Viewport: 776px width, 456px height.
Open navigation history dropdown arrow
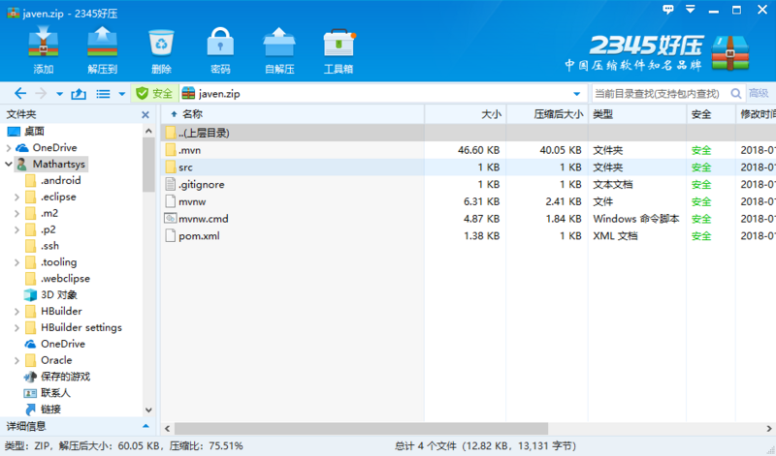tap(59, 93)
